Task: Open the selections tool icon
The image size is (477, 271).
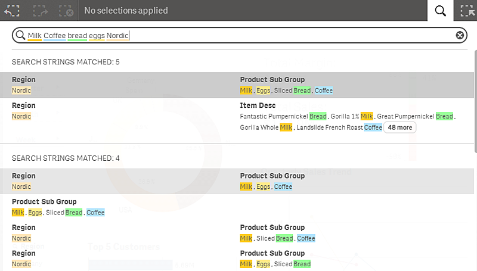Action: pyautogui.click(x=466, y=10)
